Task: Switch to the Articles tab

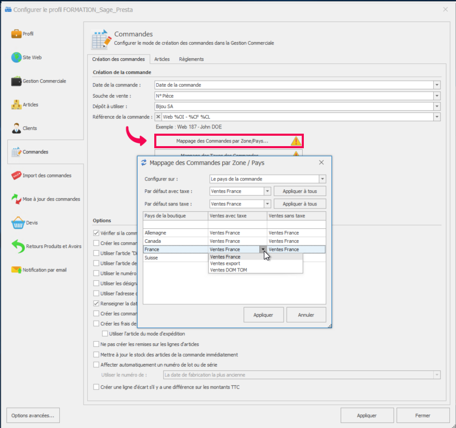Action: click(x=162, y=59)
